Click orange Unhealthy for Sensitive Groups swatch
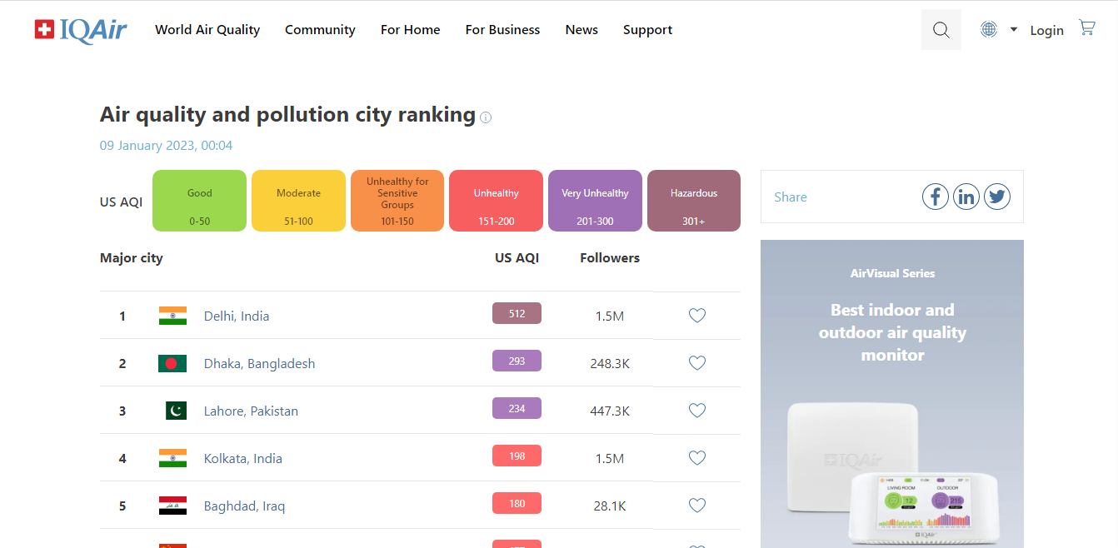The height and width of the screenshot is (548, 1118). [397, 201]
